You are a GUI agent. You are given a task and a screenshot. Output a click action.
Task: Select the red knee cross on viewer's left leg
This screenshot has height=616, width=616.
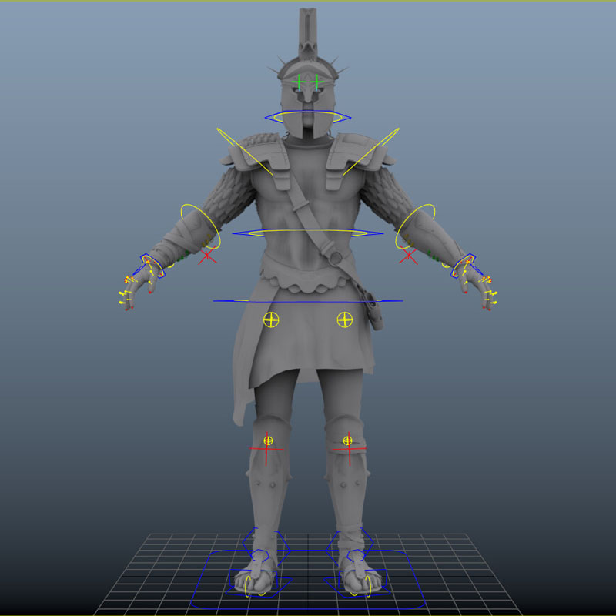[266, 450]
